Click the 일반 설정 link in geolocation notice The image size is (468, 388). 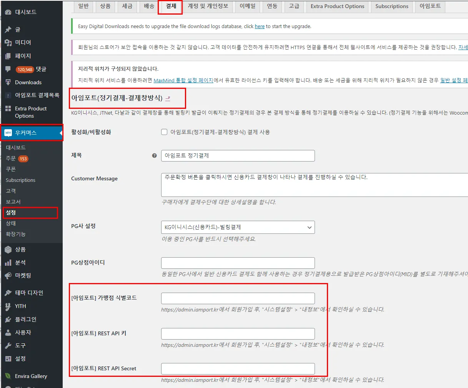pyautogui.click(x=454, y=80)
